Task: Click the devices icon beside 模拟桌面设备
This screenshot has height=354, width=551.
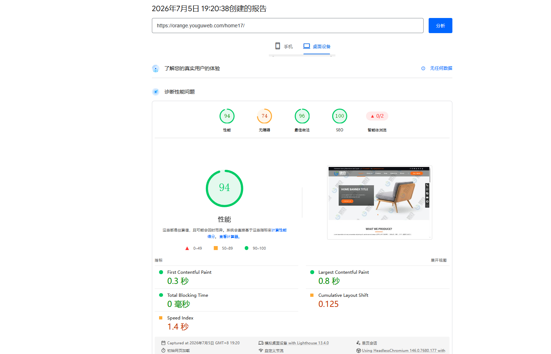Action: pos(261,343)
